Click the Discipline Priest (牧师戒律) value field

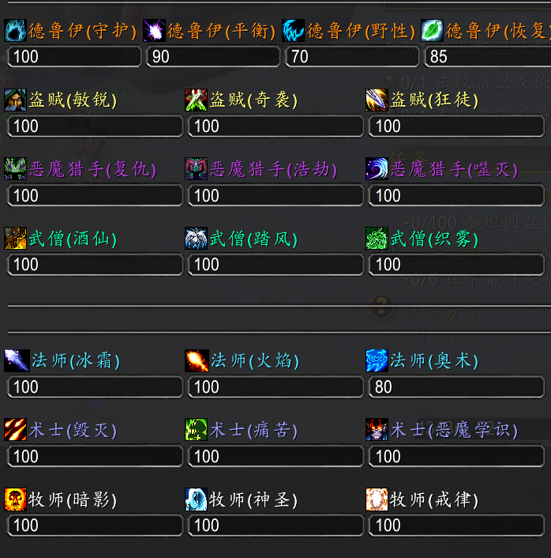coord(457,526)
